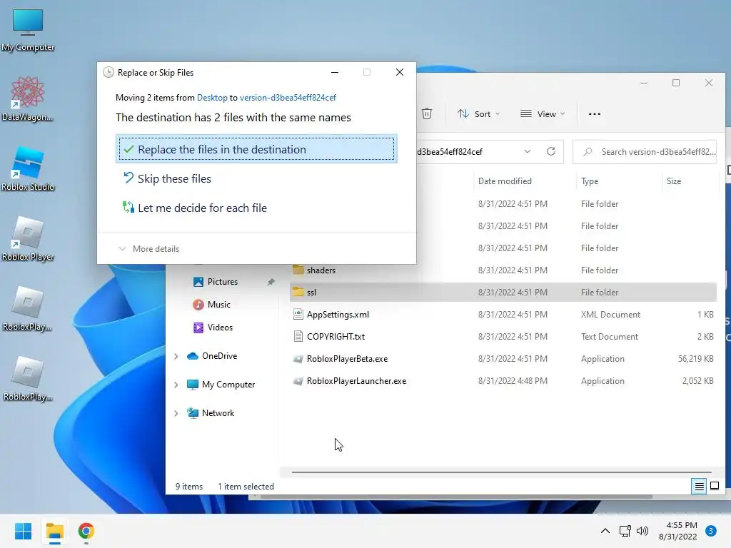731x548 pixels.
Task: Click 56,219 KB size cell
Action: (695, 359)
